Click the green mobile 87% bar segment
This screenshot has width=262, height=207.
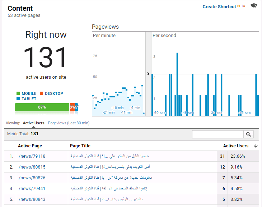point(42,107)
